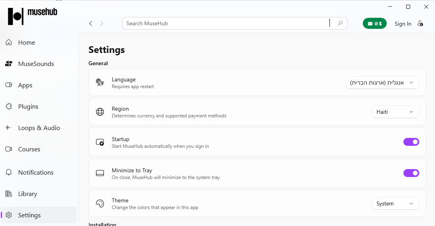Click the Apps sidebar icon
The width and height of the screenshot is (435, 226).
coord(9,85)
